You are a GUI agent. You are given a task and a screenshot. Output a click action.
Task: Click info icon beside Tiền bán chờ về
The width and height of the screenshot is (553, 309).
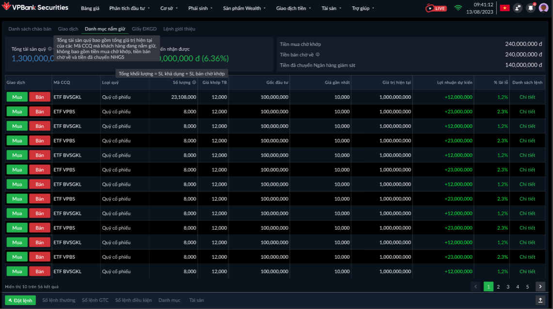pos(318,55)
